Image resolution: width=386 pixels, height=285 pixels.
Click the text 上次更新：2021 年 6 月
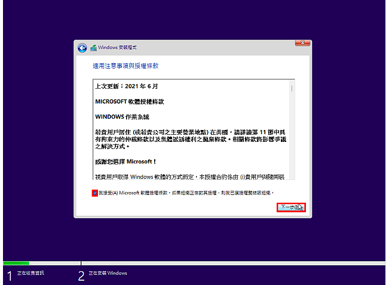[x=127, y=86]
